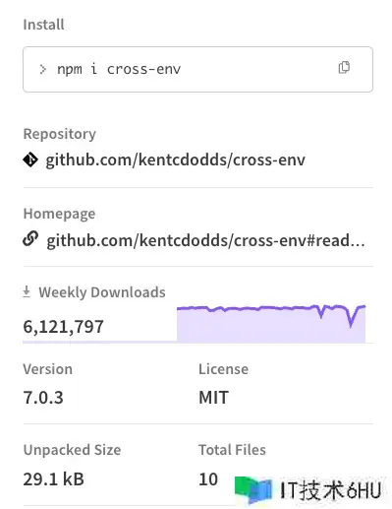This screenshot has width=392, height=509.
Task: Open github.com/kentcdodds/cross-env repository link
Action: pos(175,160)
